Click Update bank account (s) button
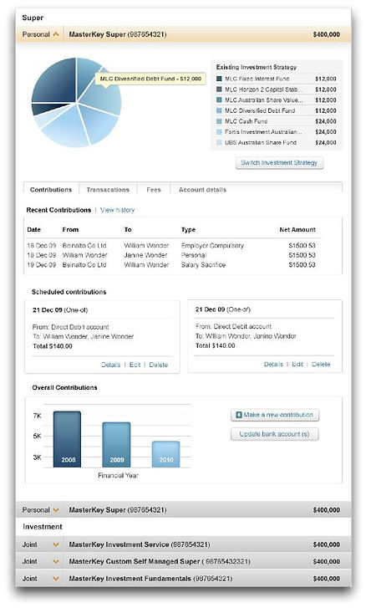Screen dimensions: 366x608 click(x=275, y=434)
